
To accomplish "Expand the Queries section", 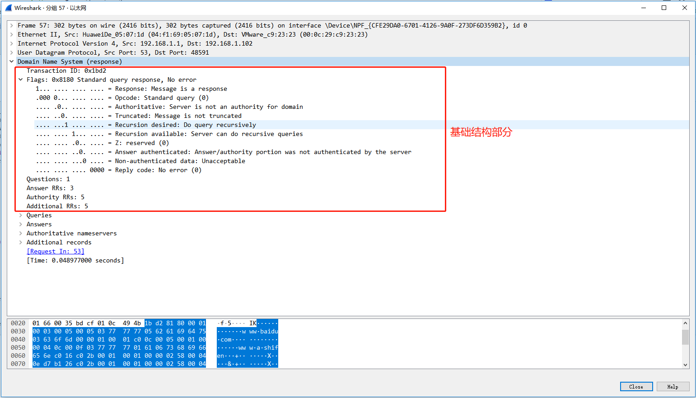I will tap(21, 215).
